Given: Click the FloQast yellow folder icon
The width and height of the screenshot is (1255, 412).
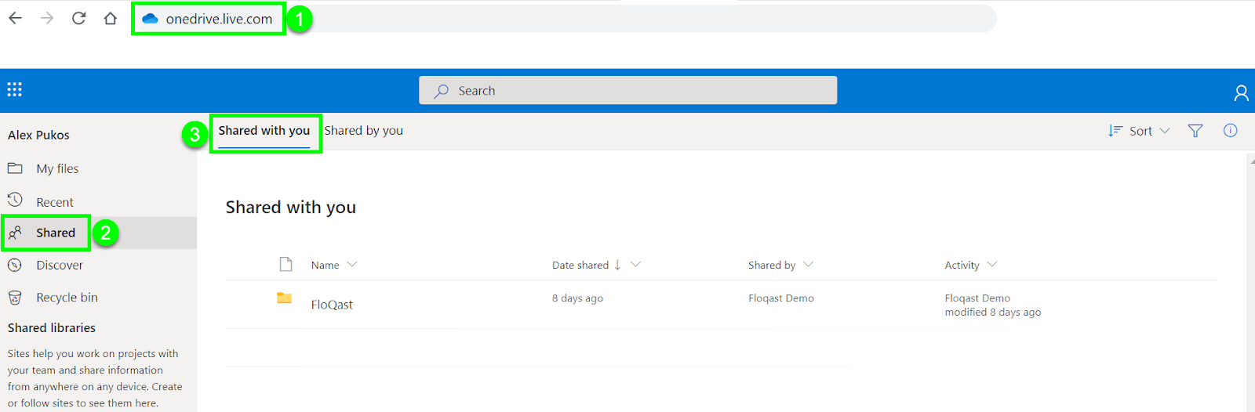Looking at the screenshot, I should tap(284, 298).
